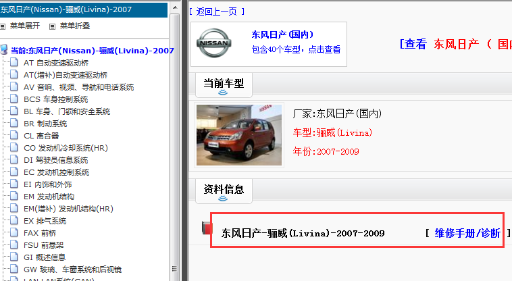Click the red Livina car photo thumbnail
Screen dimensions: 512x281
coord(239,135)
